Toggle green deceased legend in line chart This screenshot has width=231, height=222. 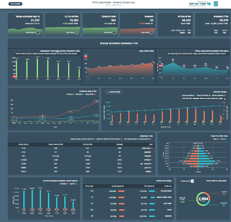70,94
